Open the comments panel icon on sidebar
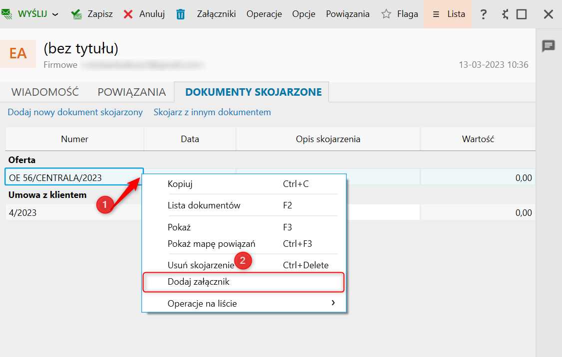Image resolution: width=562 pixels, height=357 pixels. (549, 46)
